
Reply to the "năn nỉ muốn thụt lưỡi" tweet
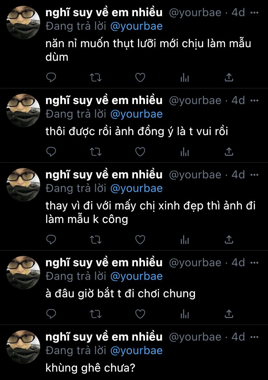[51, 77]
